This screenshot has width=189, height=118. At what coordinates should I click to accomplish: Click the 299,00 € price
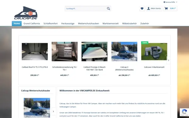[35, 75]
